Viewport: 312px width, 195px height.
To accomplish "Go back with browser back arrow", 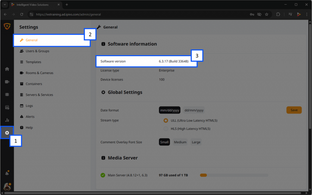I will [x=5, y=14].
